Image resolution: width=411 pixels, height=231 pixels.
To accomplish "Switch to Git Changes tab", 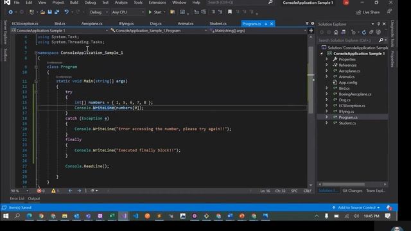I will pos(353,191).
